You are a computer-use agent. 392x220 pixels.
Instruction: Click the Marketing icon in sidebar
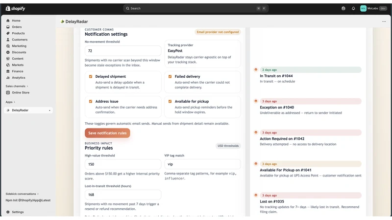8,46
